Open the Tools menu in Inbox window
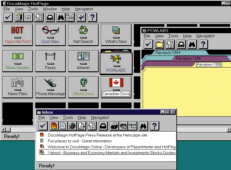The image size is (231, 170). coord(68,117)
